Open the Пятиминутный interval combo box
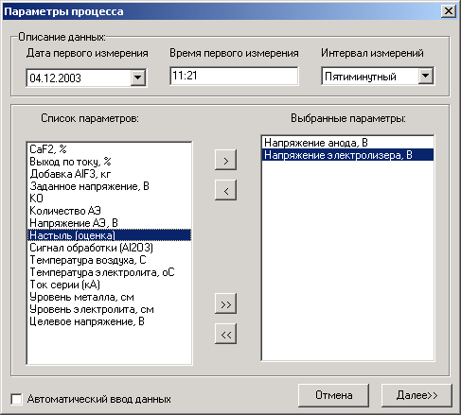 coord(378,76)
